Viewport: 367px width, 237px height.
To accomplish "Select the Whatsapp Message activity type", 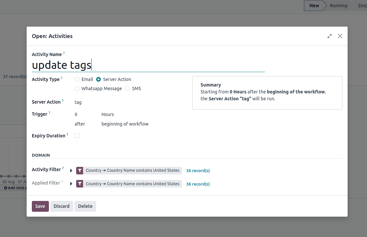I will pos(77,89).
